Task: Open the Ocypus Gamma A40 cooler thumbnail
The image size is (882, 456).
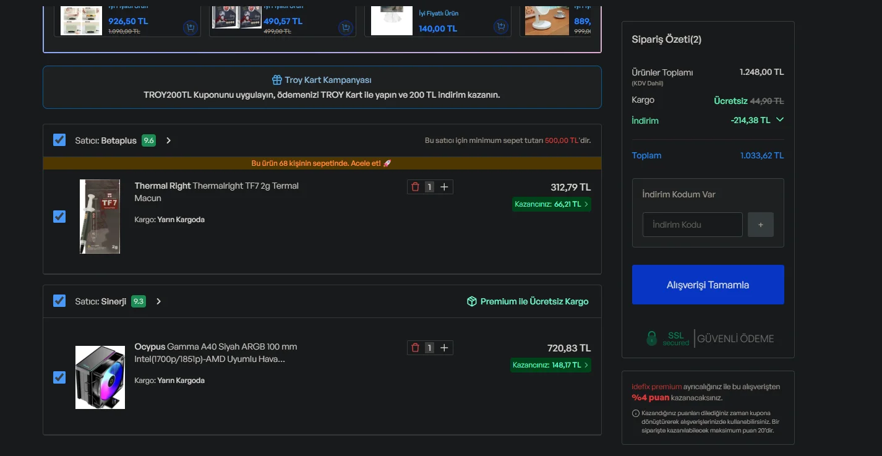Action: 100,377
